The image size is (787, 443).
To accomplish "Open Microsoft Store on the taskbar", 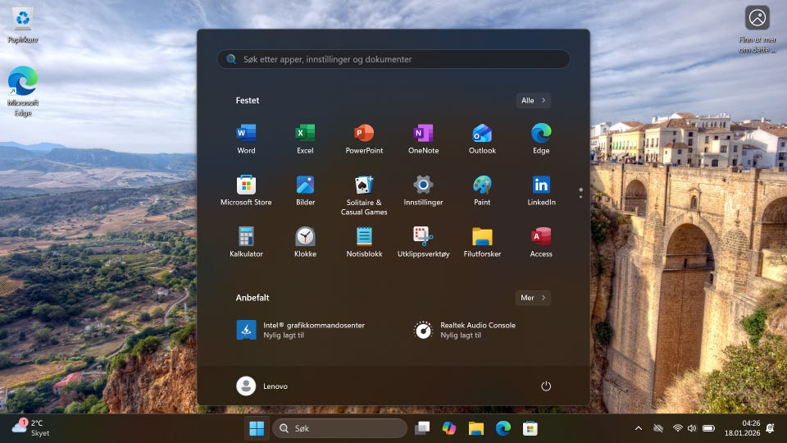I will coord(530,428).
